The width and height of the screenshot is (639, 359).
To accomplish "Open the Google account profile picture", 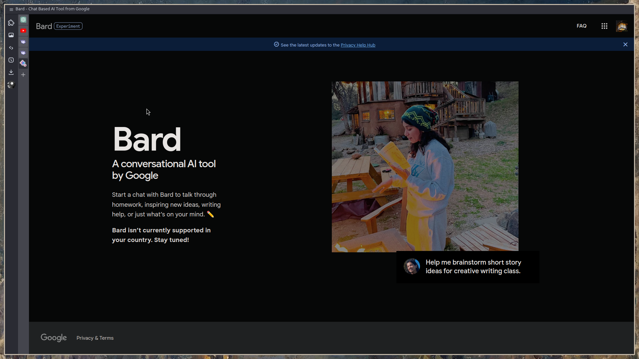I will click(x=622, y=26).
